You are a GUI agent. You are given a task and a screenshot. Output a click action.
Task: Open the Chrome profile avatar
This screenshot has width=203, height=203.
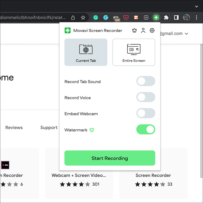(x=186, y=17)
